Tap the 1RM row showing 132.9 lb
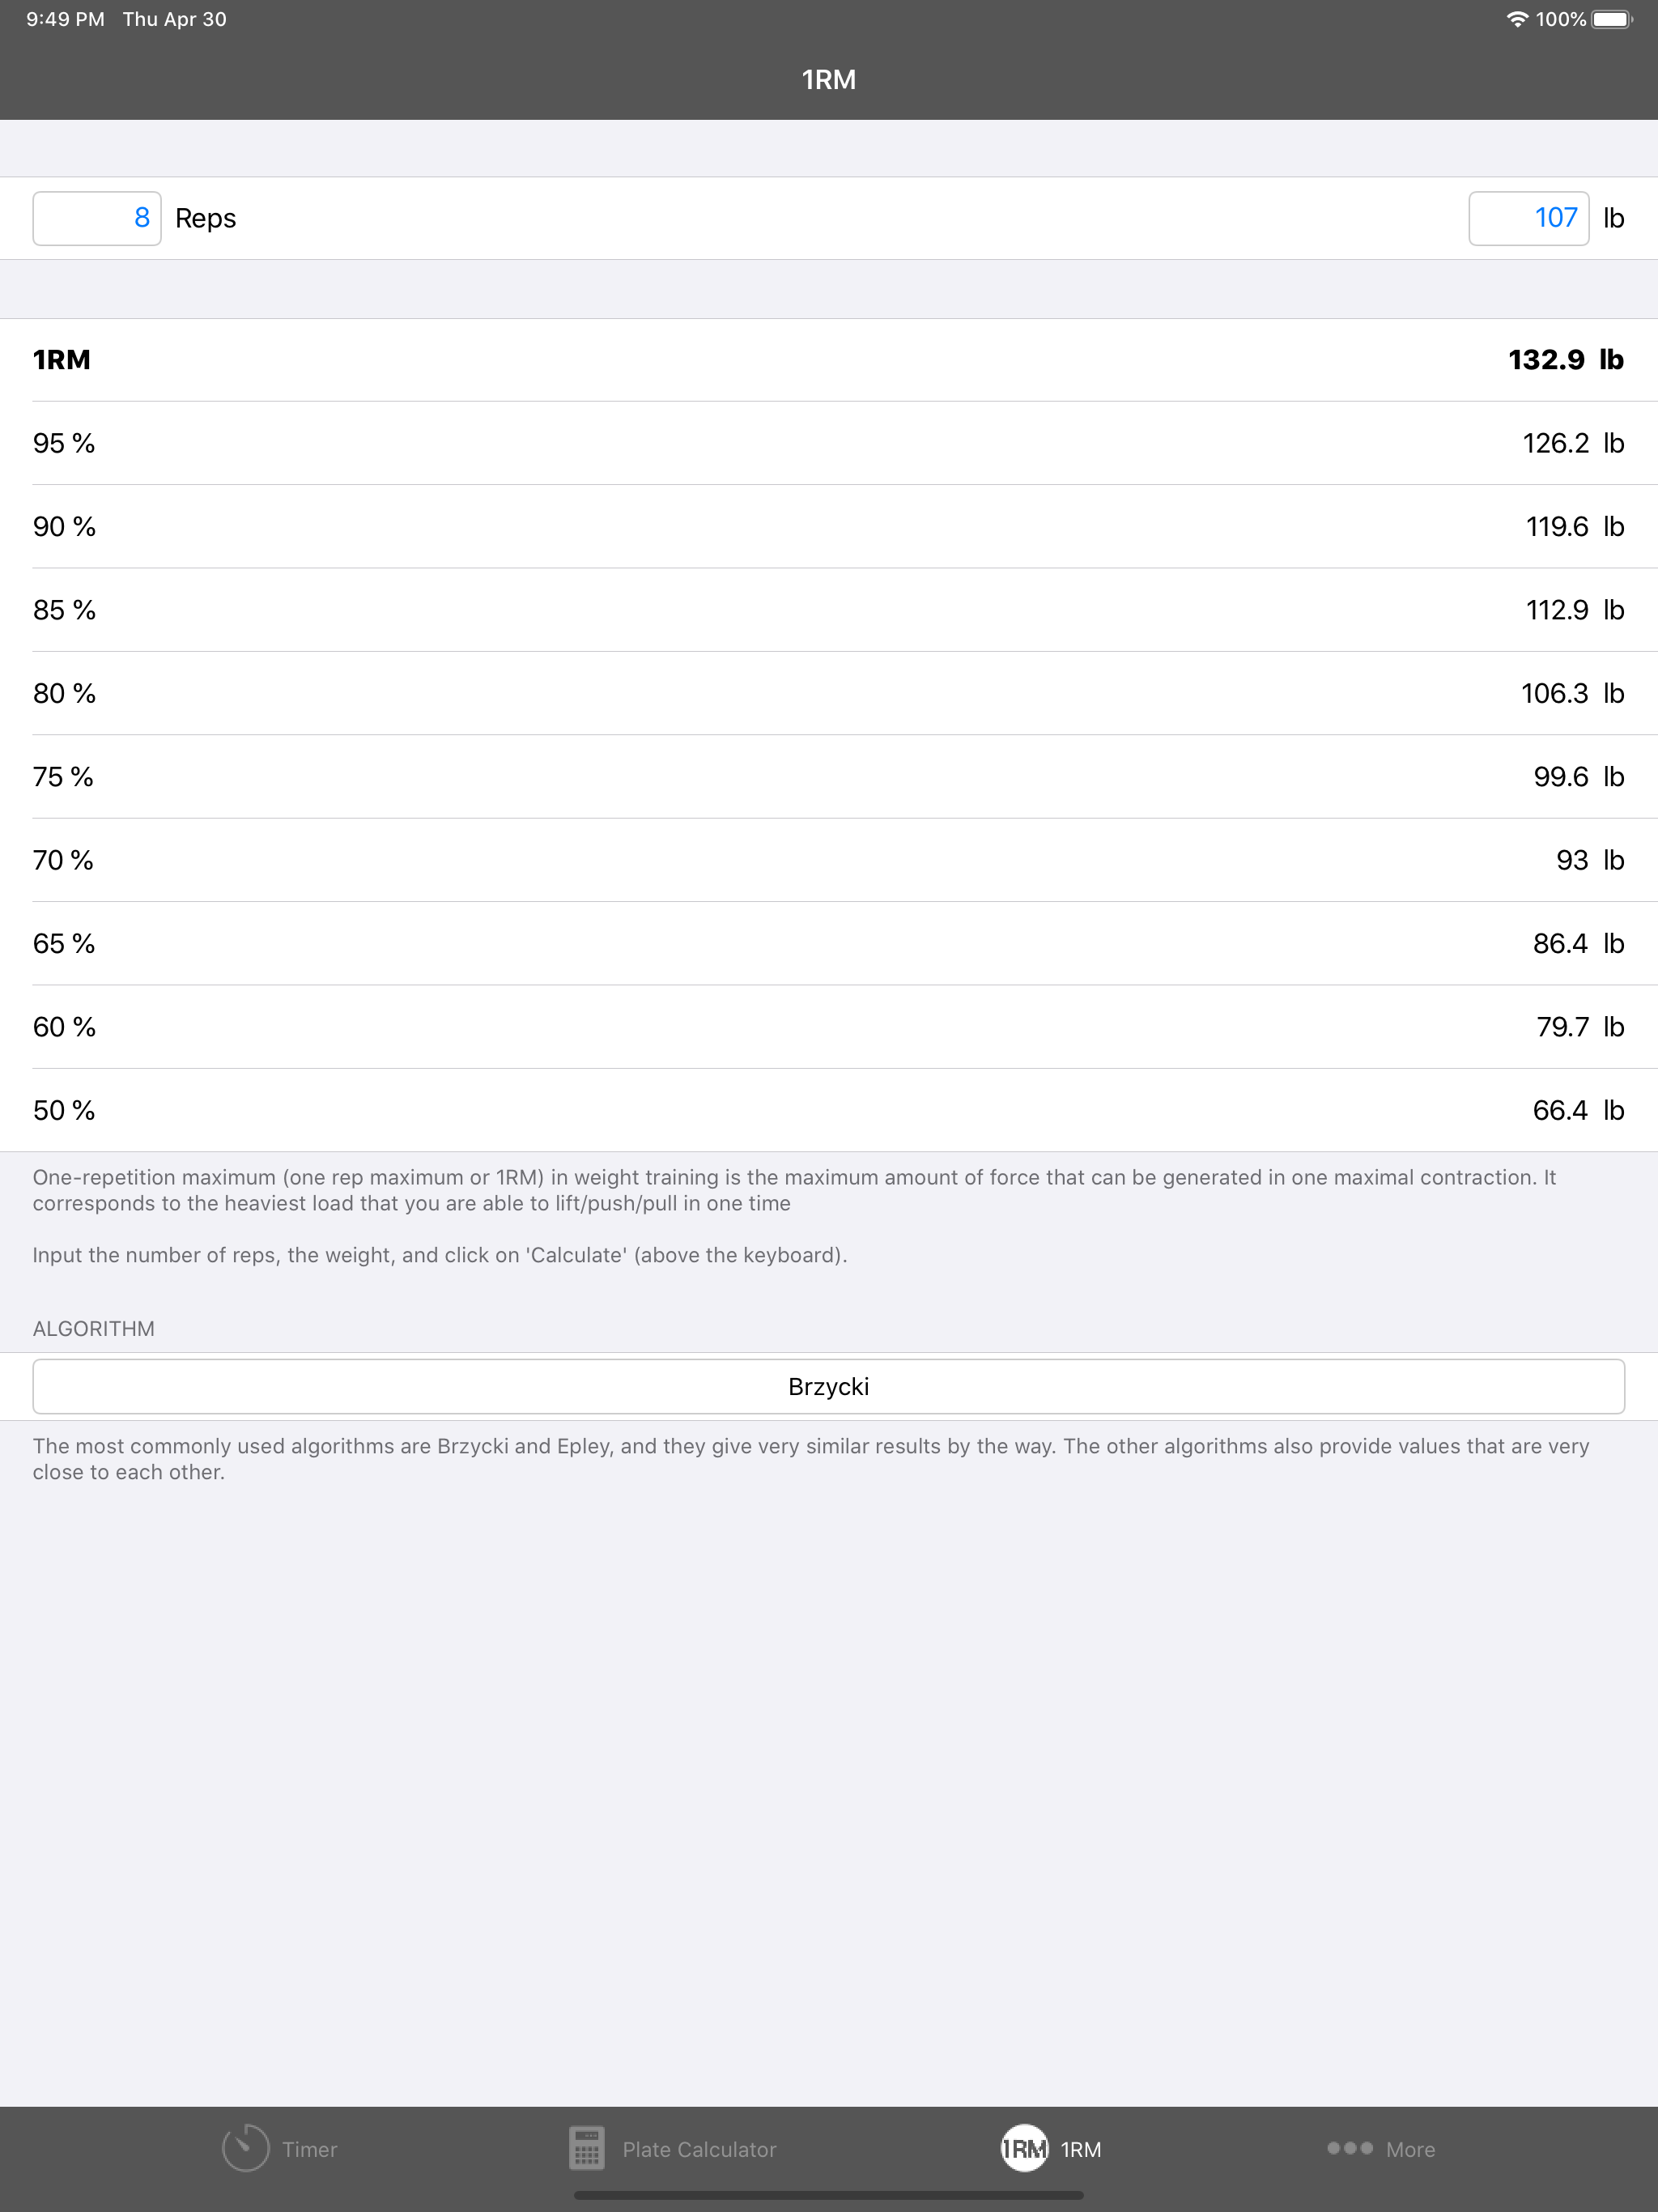 click(x=829, y=359)
